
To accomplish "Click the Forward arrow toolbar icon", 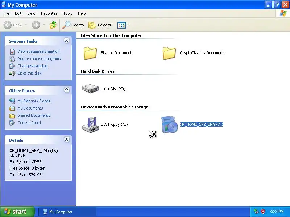I will tap(36, 25).
